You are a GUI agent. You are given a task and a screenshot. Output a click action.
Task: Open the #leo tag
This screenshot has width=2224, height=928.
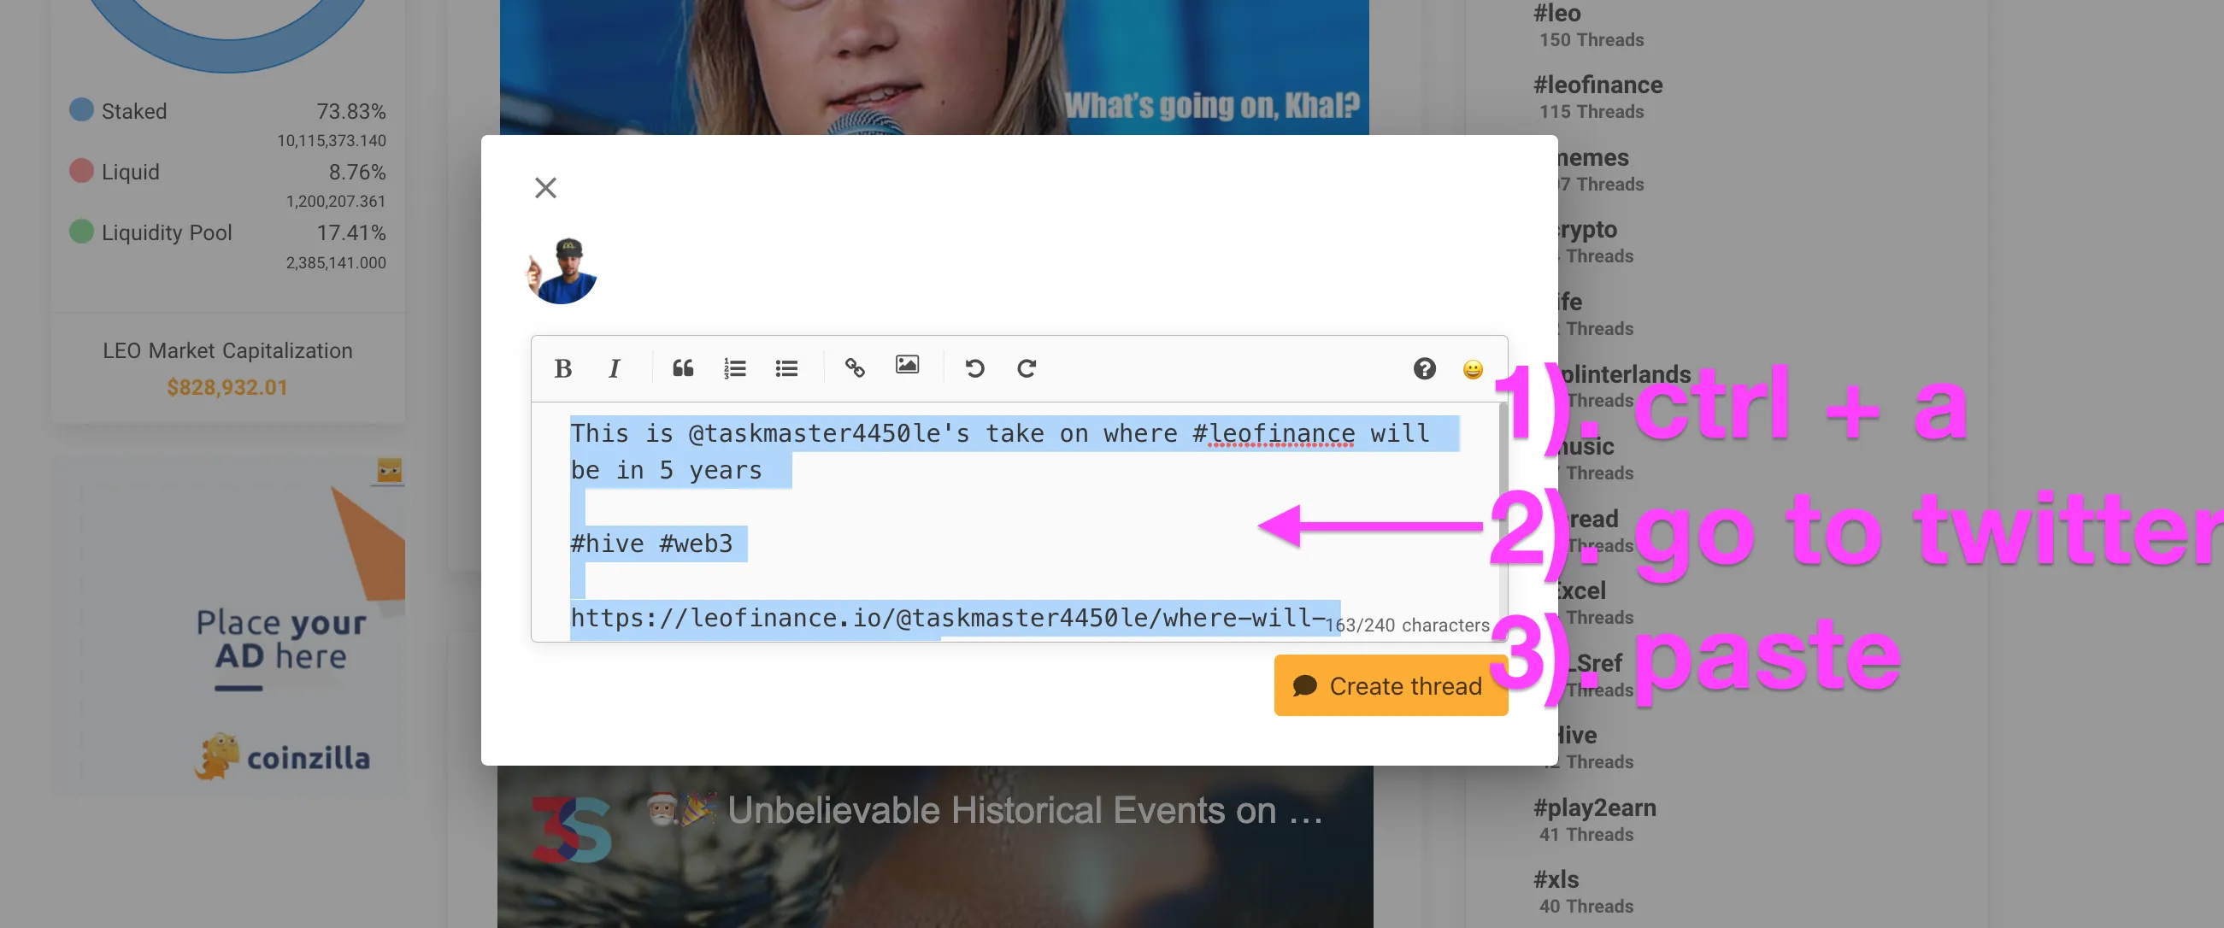pyautogui.click(x=1556, y=13)
